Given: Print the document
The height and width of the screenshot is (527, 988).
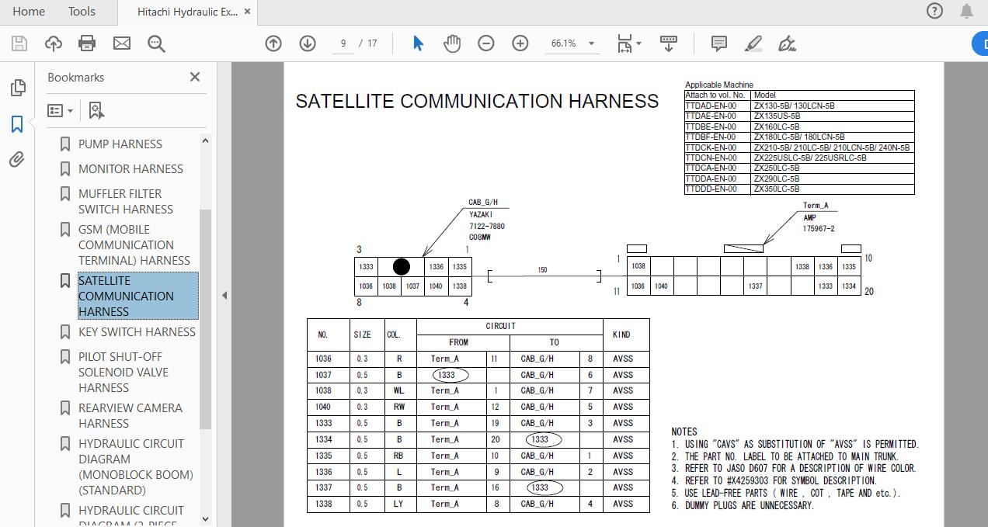Looking at the screenshot, I should tap(87, 43).
